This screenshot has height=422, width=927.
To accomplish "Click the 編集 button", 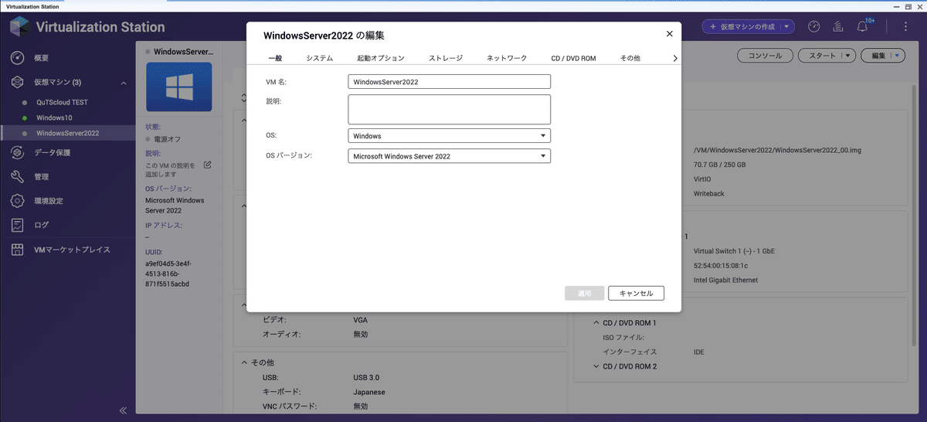I will (878, 55).
